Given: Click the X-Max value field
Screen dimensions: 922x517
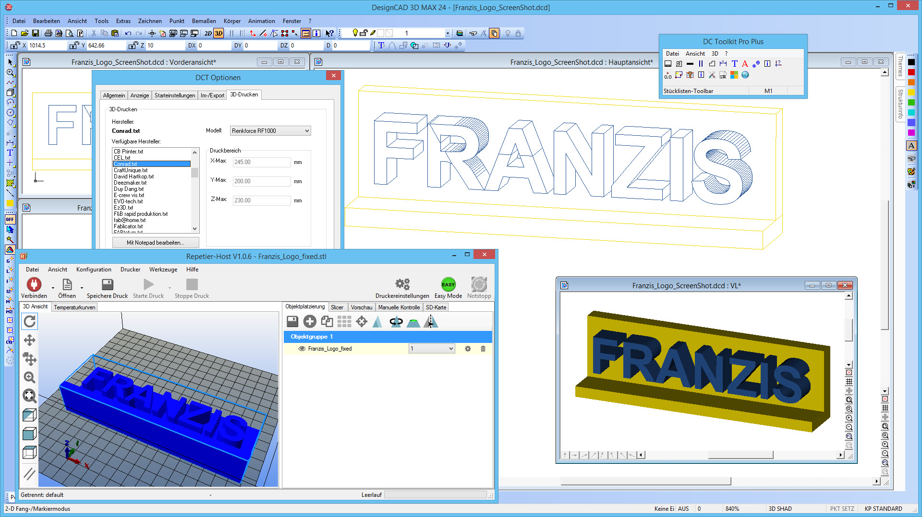Looking at the screenshot, I should point(261,162).
